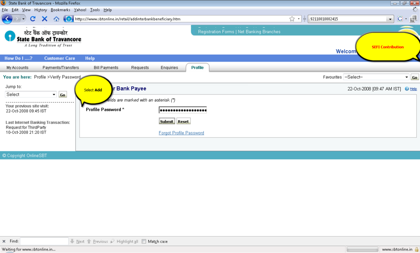Stop loading with the X icon
This screenshot has width=420, height=253.
pos(44,19)
